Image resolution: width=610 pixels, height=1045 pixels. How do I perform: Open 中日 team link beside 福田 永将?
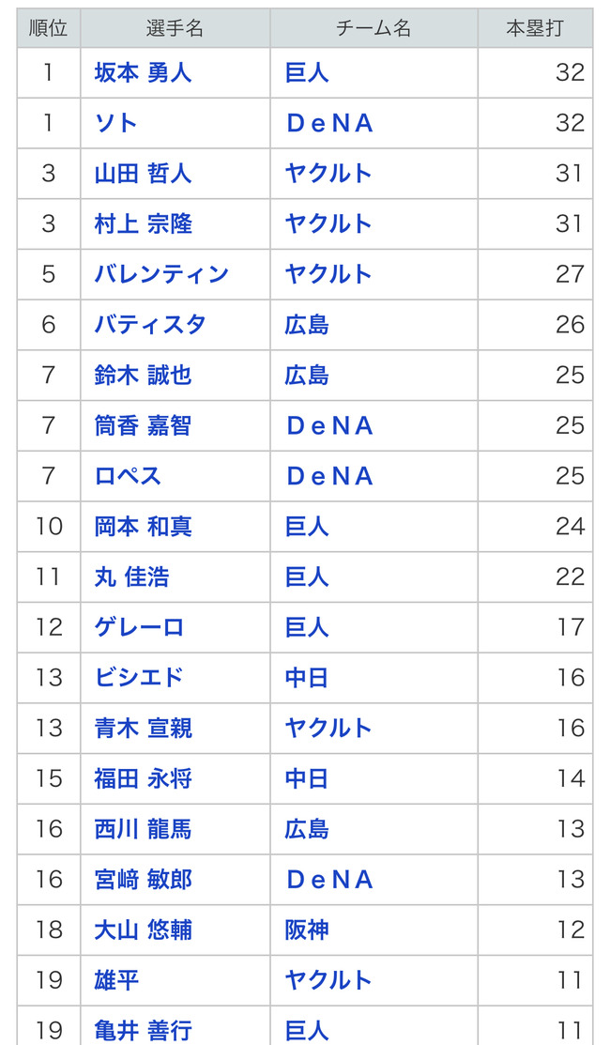(x=307, y=778)
